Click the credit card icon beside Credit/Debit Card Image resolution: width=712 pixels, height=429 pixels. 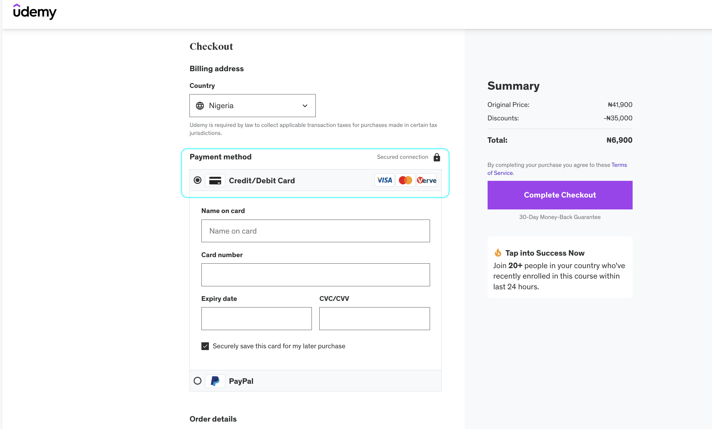[x=215, y=180]
